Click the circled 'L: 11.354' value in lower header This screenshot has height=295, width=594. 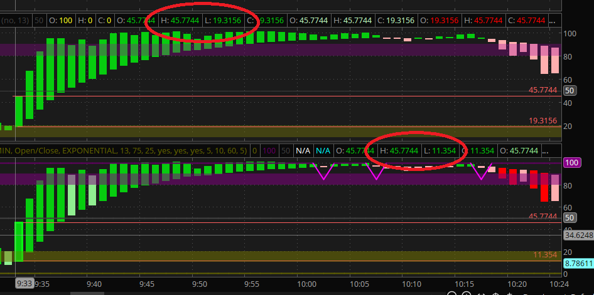(x=440, y=150)
